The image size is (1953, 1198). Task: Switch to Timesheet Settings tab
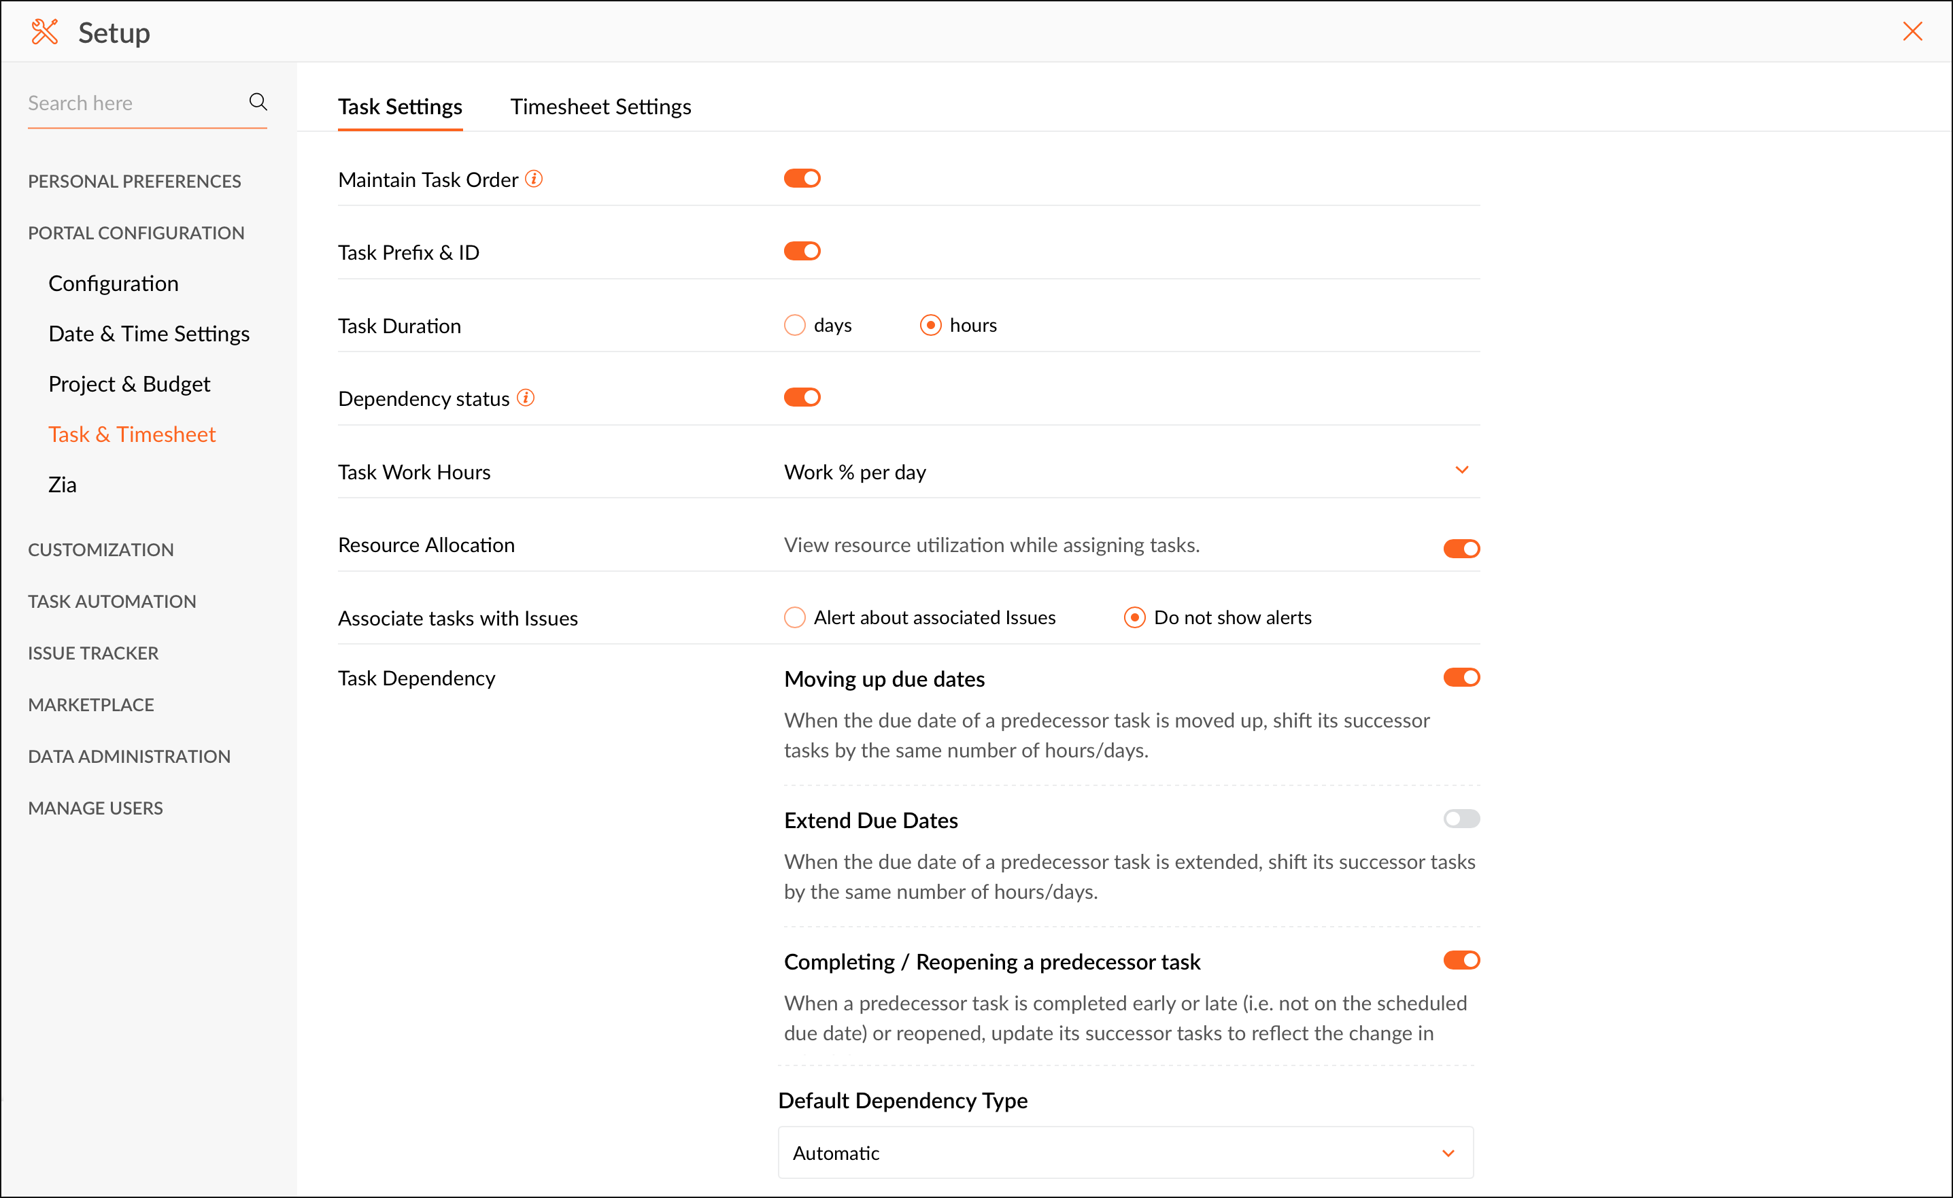point(600,107)
